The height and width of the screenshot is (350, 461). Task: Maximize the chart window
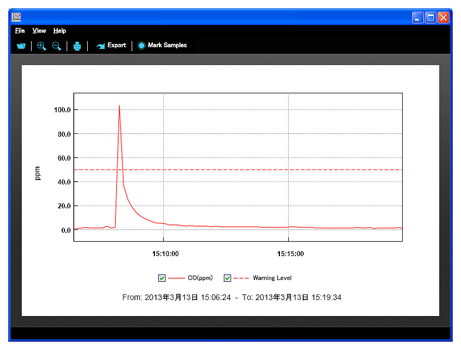click(430, 18)
